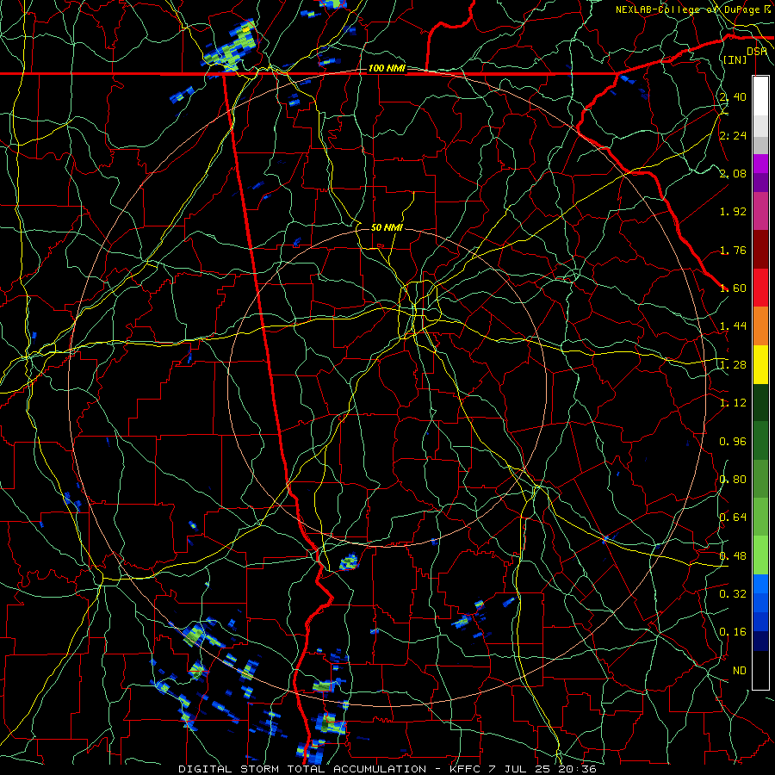The width and height of the screenshot is (775, 775).
Task: Select the 0.32 legend label
Action: [733, 594]
